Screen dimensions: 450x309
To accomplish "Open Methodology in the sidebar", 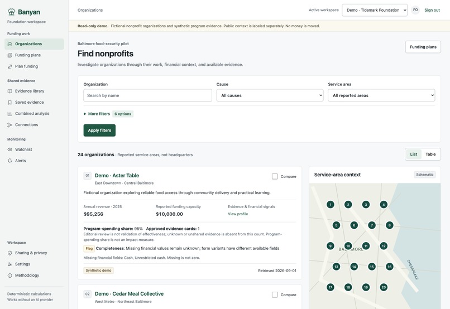I will [34, 276].
